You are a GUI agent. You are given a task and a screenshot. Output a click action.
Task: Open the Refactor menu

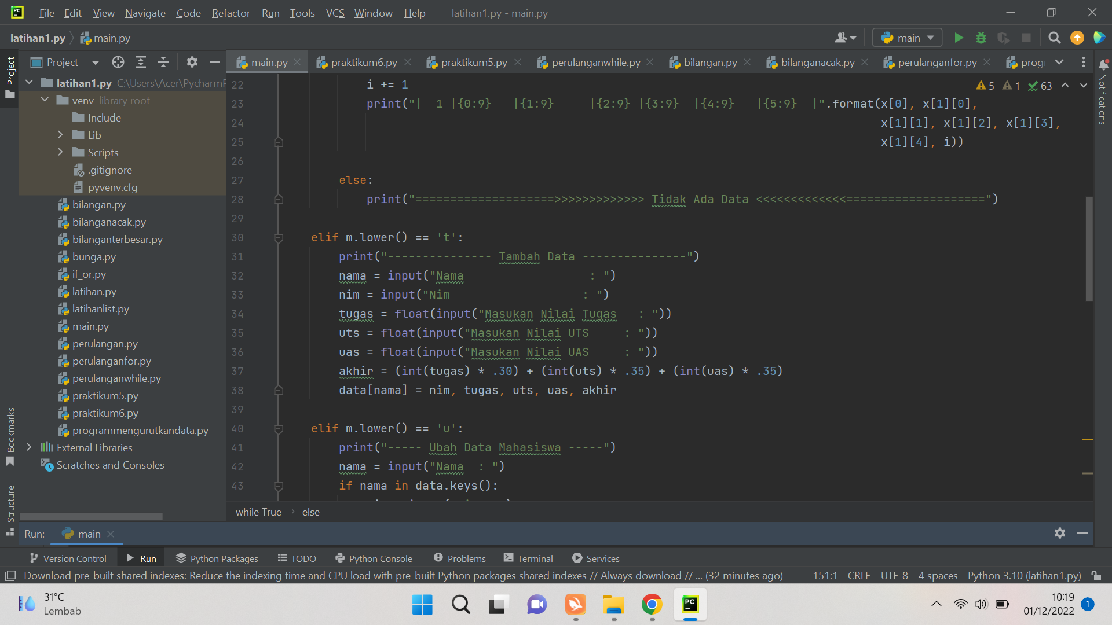[x=231, y=13]
